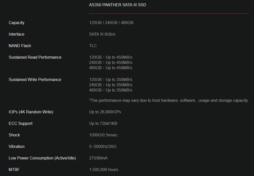
Task: Click the 1500G/0.5msec shock value
Action: click(103, 135)
